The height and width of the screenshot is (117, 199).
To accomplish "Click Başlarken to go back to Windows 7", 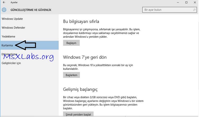I will [x=71, y=75].
